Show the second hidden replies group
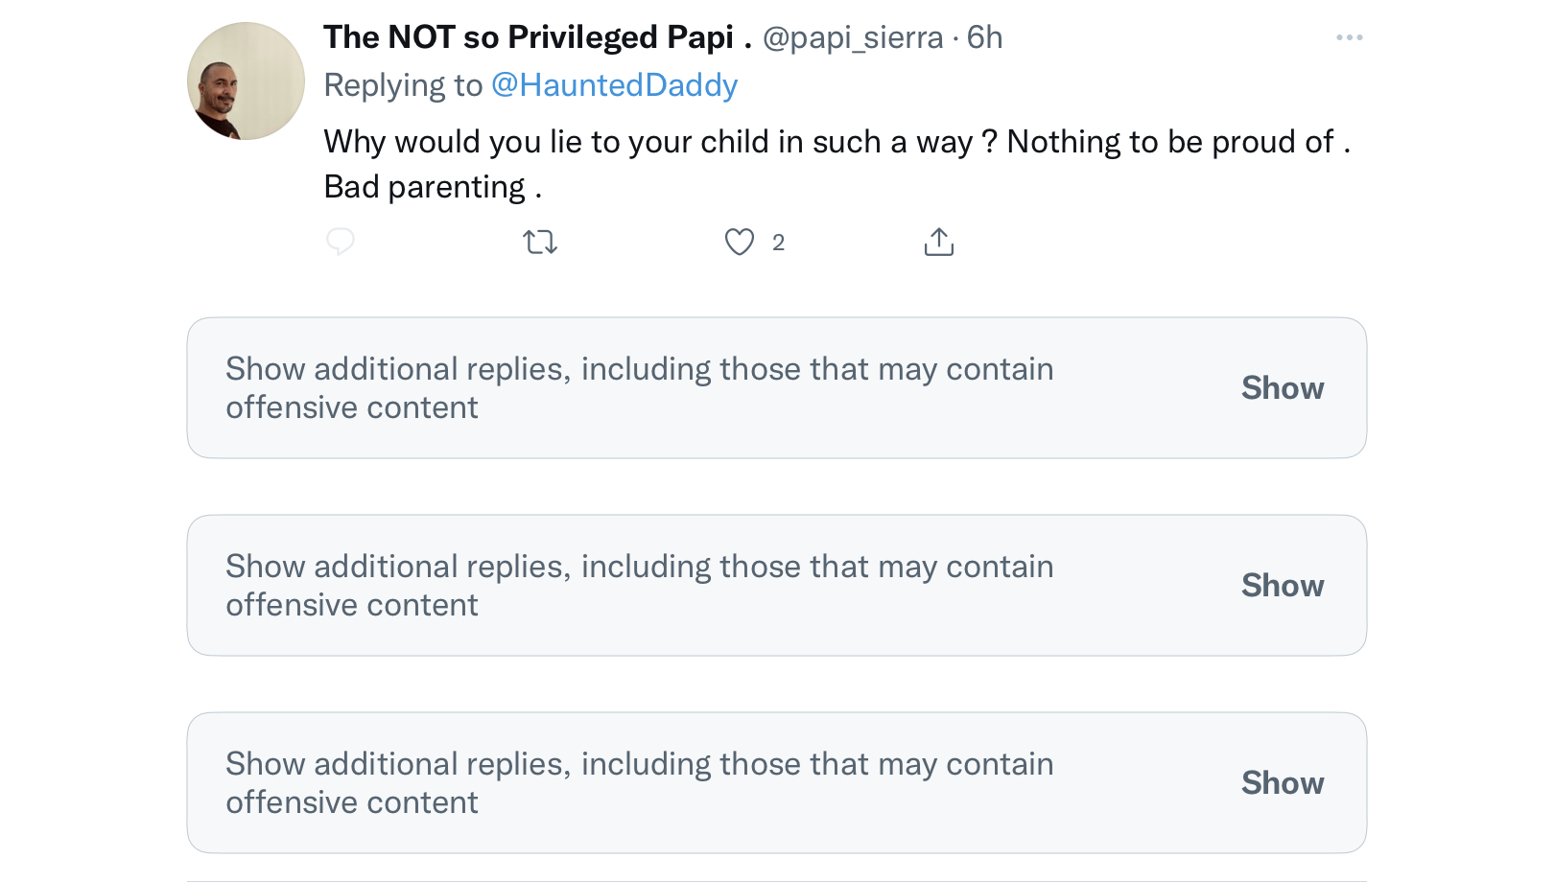The image size is (1555, 882). pos(1283,586)
